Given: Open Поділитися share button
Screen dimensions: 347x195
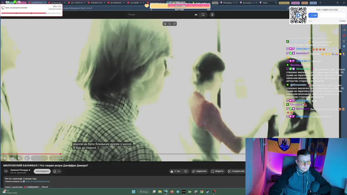Looking at the screenshot, I should tap(199, 171).
